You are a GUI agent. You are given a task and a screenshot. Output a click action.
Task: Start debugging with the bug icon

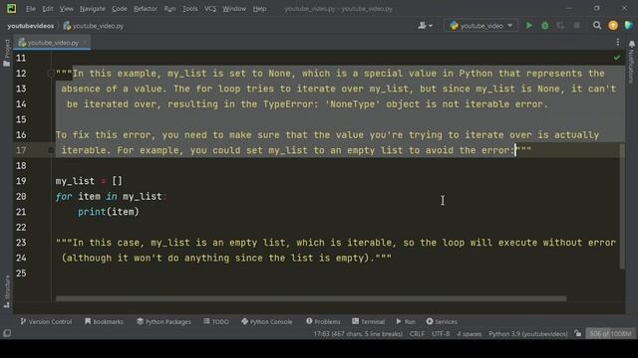pos(545,26)
